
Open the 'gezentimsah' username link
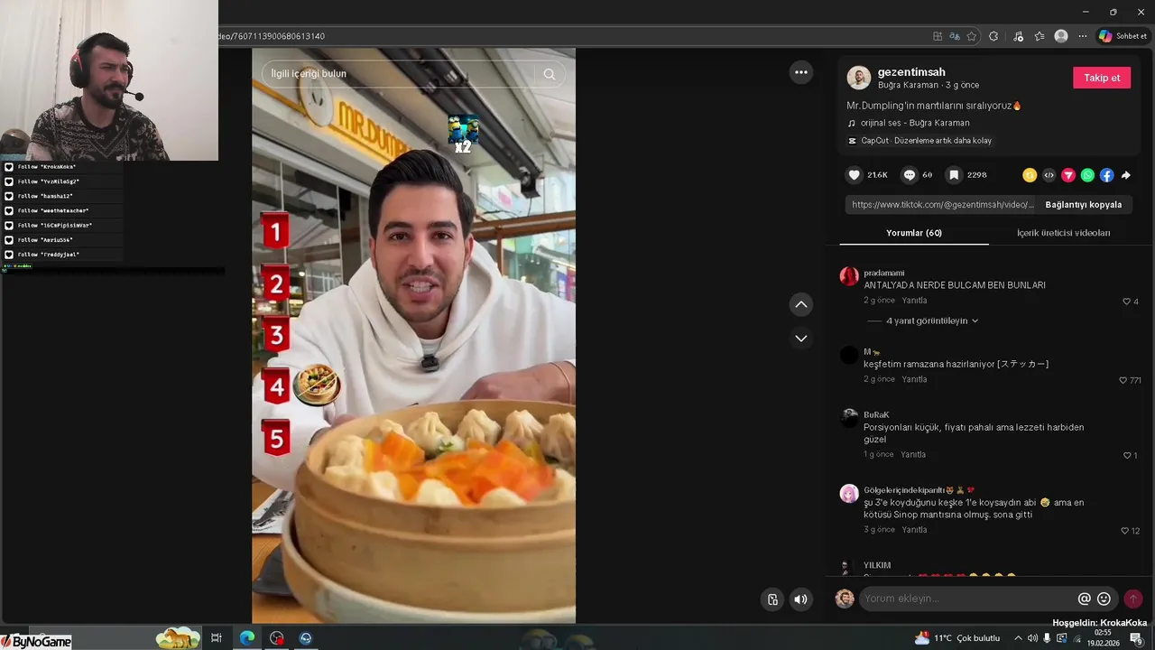pos(911,72)
